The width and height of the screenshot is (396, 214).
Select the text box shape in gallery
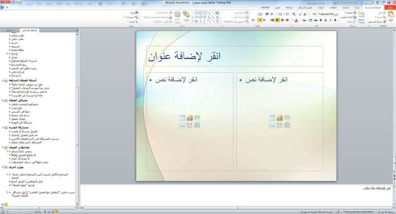click(217, 13)
